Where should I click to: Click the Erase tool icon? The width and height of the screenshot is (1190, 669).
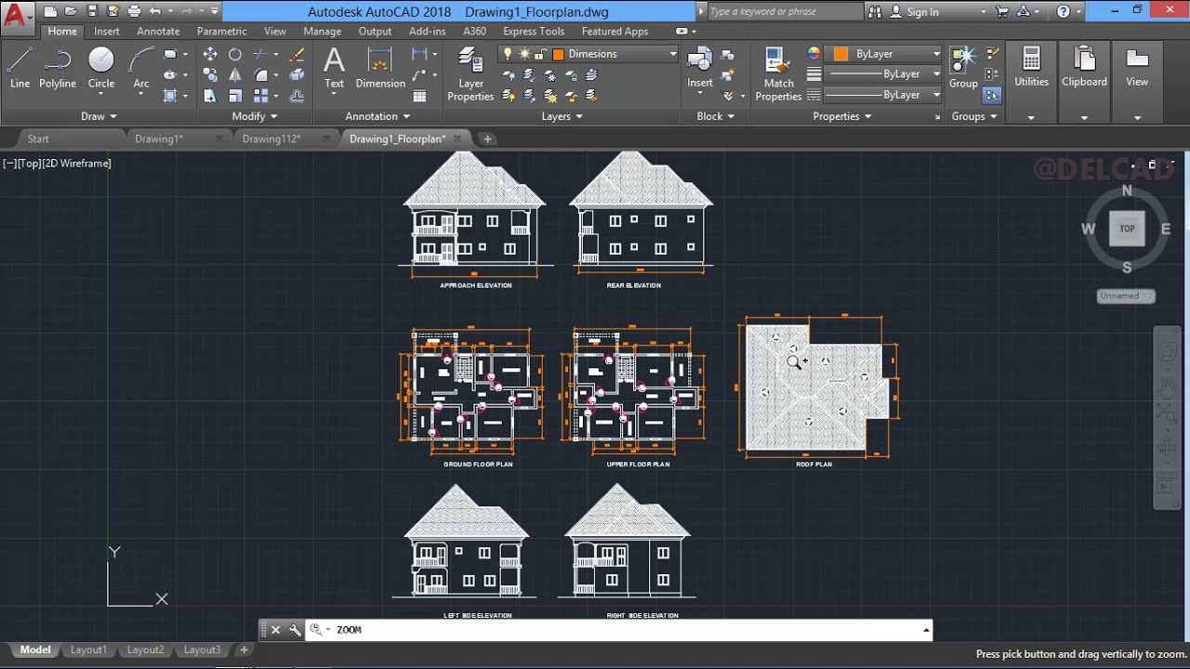(x=297, y=54)
